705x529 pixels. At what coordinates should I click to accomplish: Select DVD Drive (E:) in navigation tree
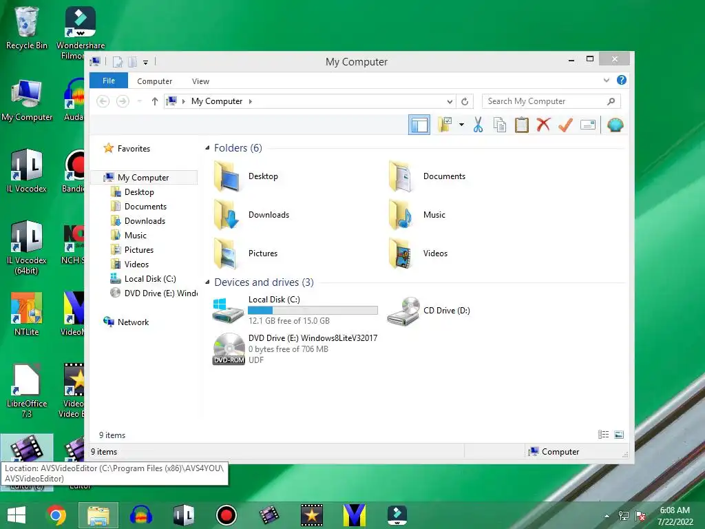point(161,293)
